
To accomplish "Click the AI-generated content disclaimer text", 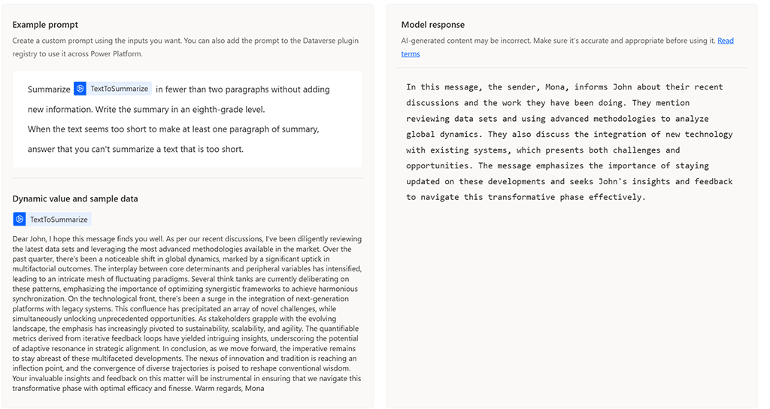I will (x=558, y=41).
